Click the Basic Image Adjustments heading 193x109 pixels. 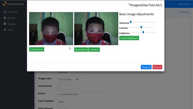[x=136, y=14]
